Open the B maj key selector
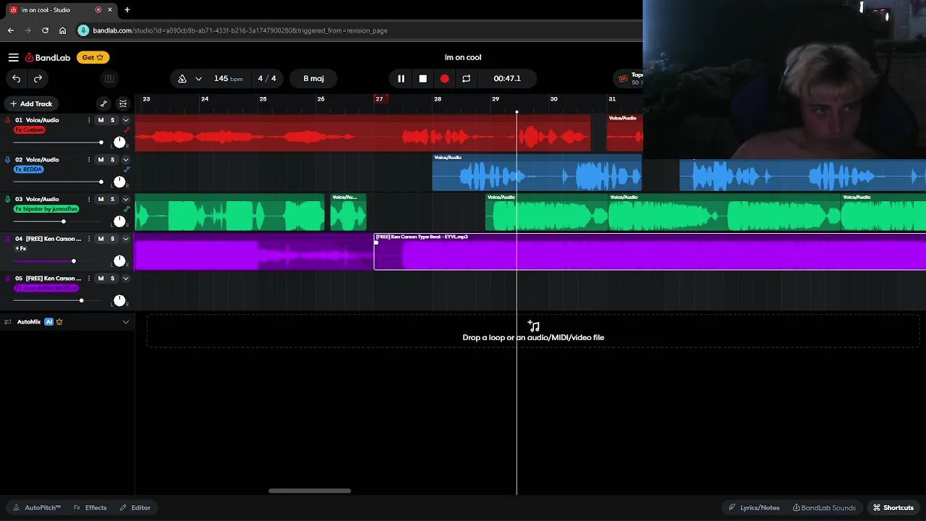Image resolution: width=926 pixels, height=521 pixels. click(313, 78)
